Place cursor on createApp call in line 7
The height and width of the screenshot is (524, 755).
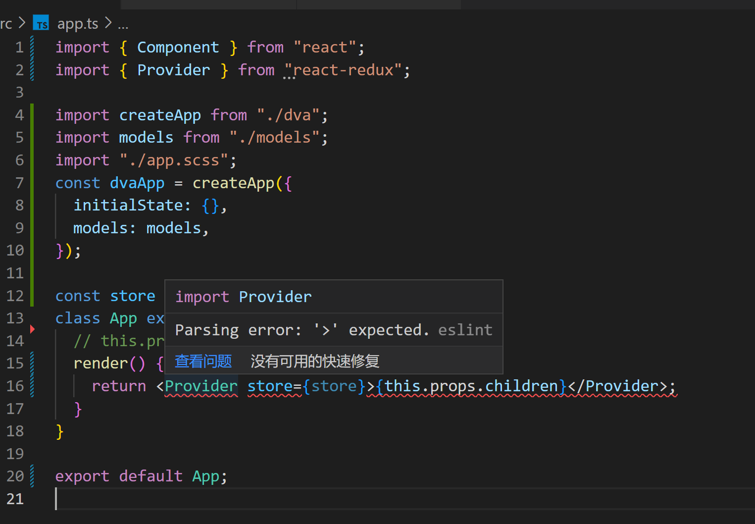click(x=233, y=183)
